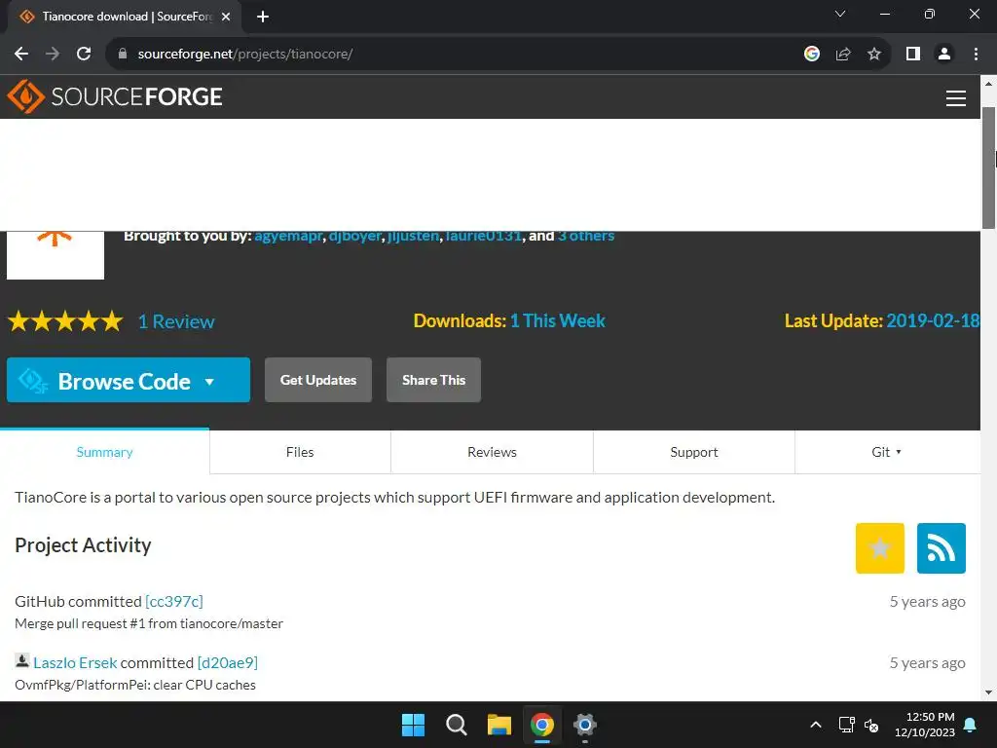Open contributor agyemapr's profile
Viewport: 997px width, 748px height.
[288, 236]
